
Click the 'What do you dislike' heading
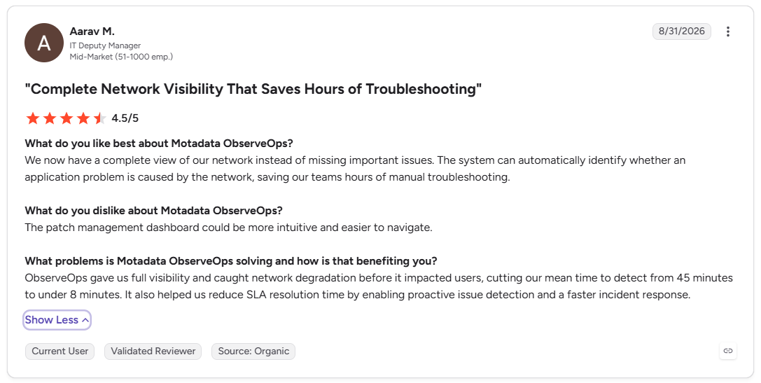tap(153, 210)
